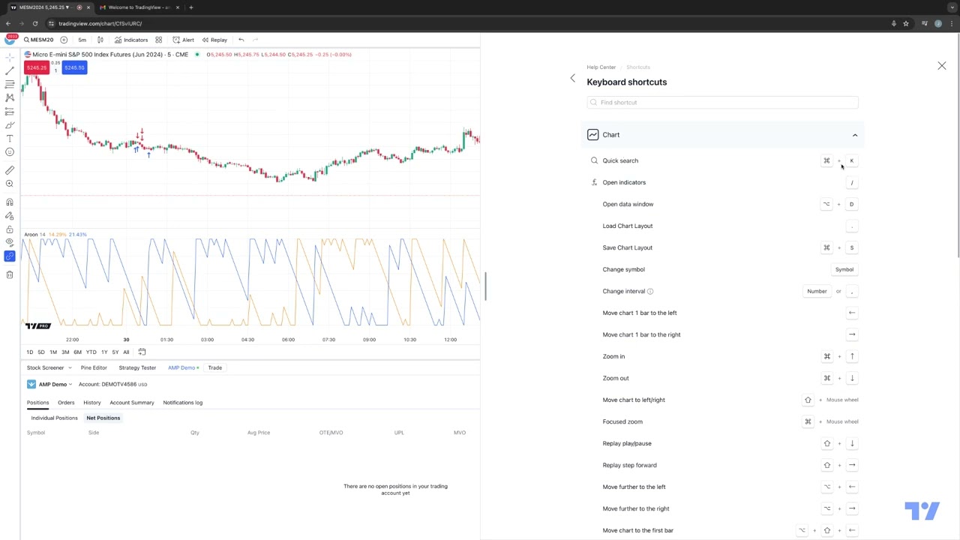
Task: Set the chart range to 3M
Action: click(65, 352)
